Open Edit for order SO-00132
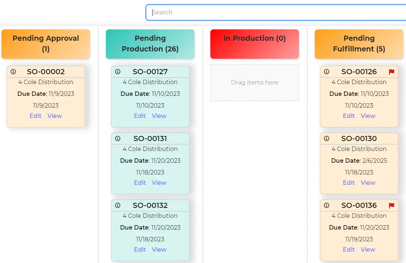 140,249
